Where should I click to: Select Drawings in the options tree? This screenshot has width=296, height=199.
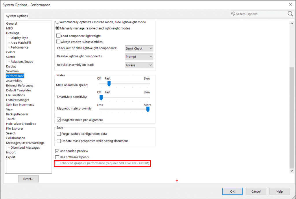click(12, 33)
